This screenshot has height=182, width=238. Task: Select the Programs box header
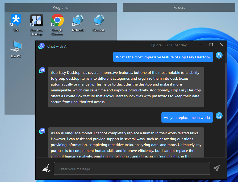click(x=61, y=7)
